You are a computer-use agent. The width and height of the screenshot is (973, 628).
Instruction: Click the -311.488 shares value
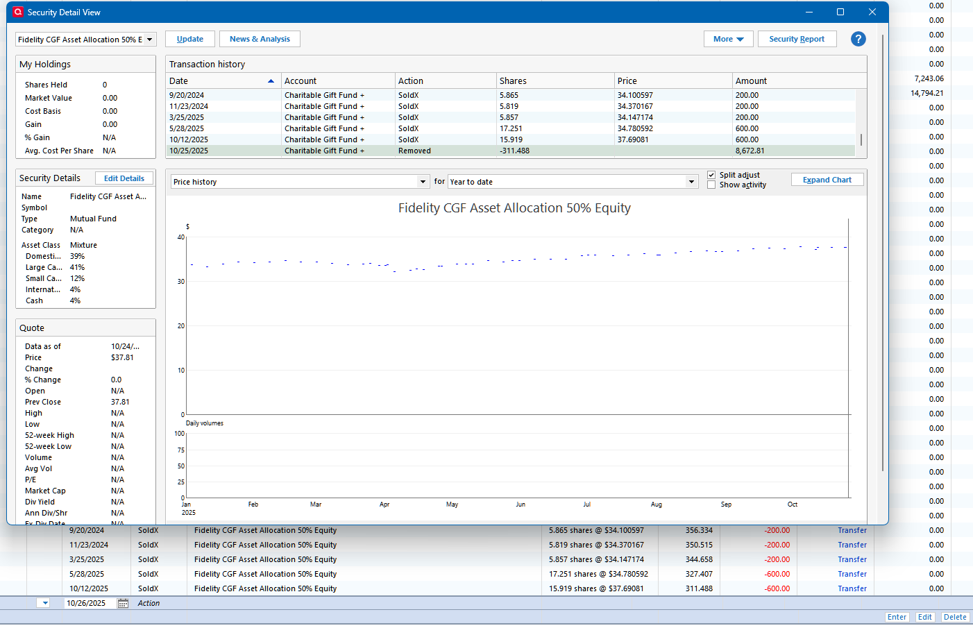[514, 151]
